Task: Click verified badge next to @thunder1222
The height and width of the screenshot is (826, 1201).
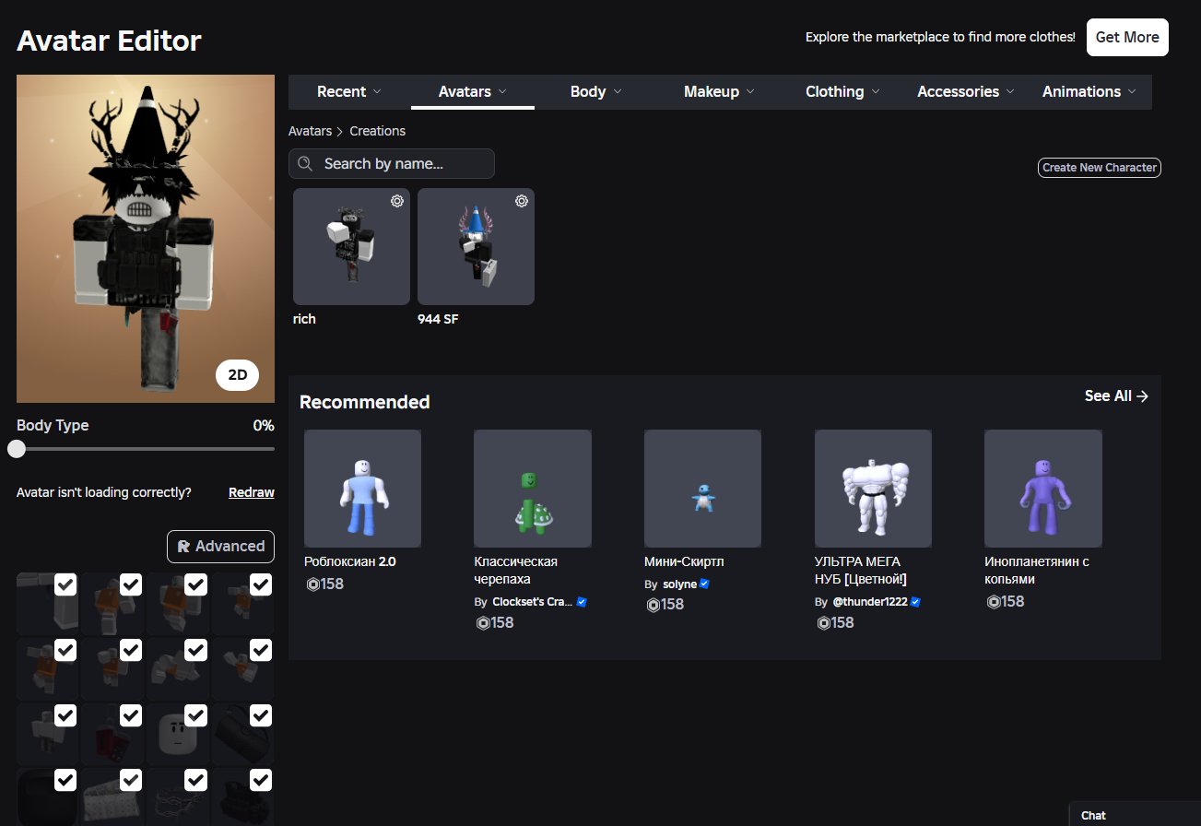Action: (916, 602)
